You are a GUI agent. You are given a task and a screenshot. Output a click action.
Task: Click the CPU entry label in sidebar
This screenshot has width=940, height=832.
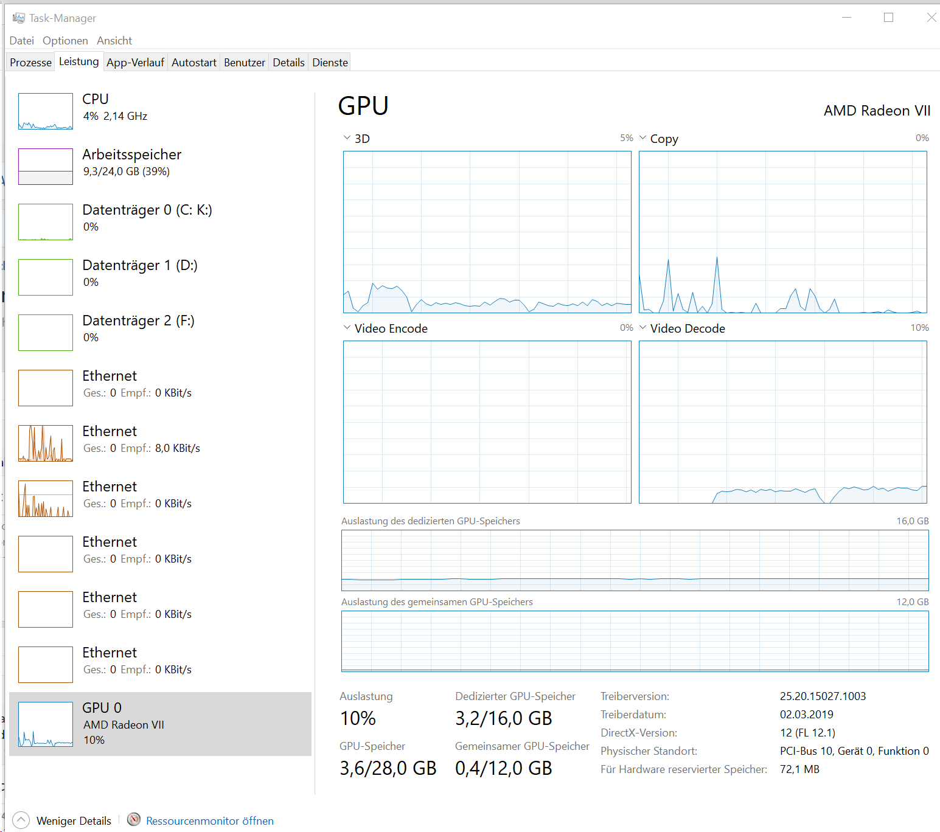pyautogui.click(x=96, y=99)
